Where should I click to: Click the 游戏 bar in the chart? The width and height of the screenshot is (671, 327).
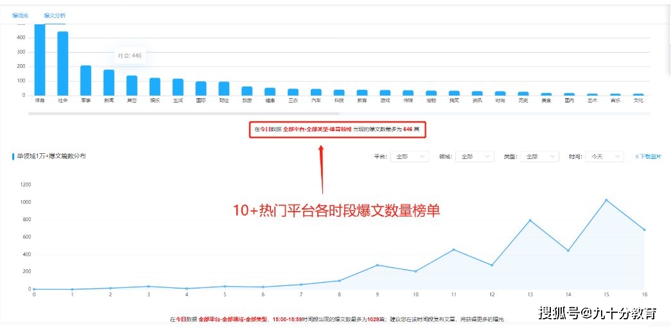tap(385, 92)
